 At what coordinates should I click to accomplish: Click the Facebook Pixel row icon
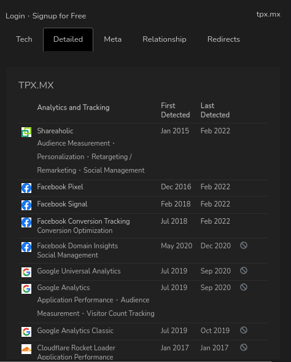pyautogui.click(x=26, y=188)
